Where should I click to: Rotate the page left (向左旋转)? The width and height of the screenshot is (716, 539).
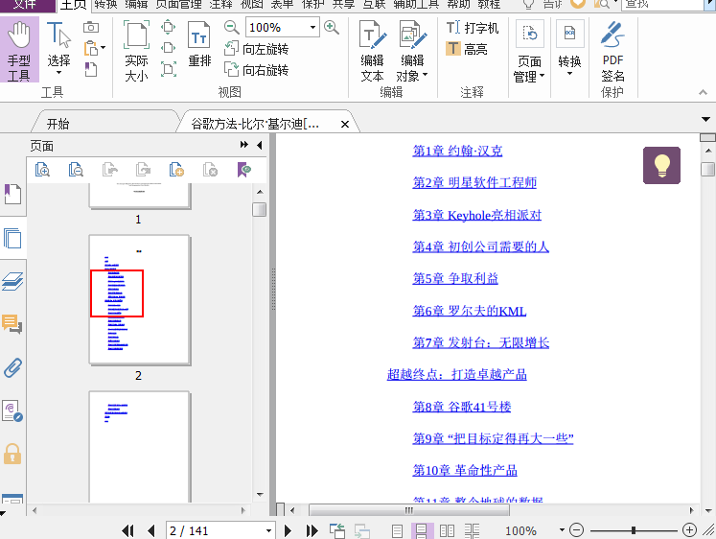coord(257,48)
